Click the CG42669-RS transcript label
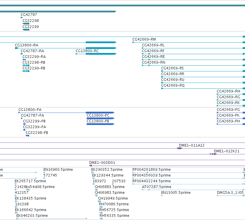The width and height of the screenshot is (245, 220). (x=172, y=68)
